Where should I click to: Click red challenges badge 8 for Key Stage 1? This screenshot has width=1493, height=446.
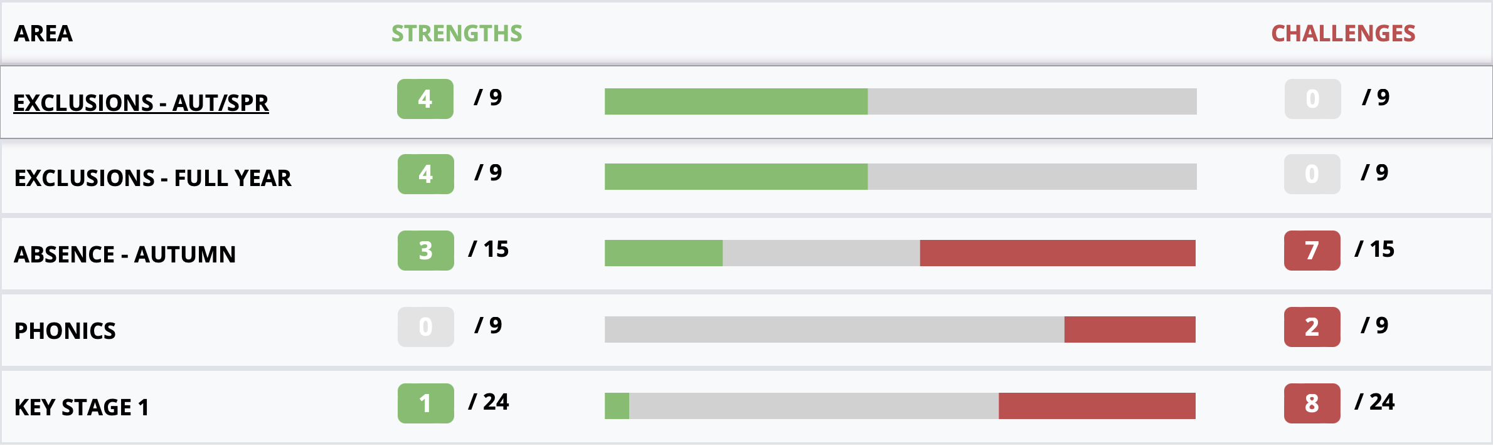(1312, 403)
